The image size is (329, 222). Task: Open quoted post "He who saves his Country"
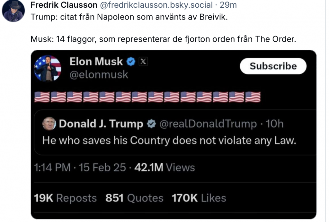pyautogui.click(x=169, y=140)
